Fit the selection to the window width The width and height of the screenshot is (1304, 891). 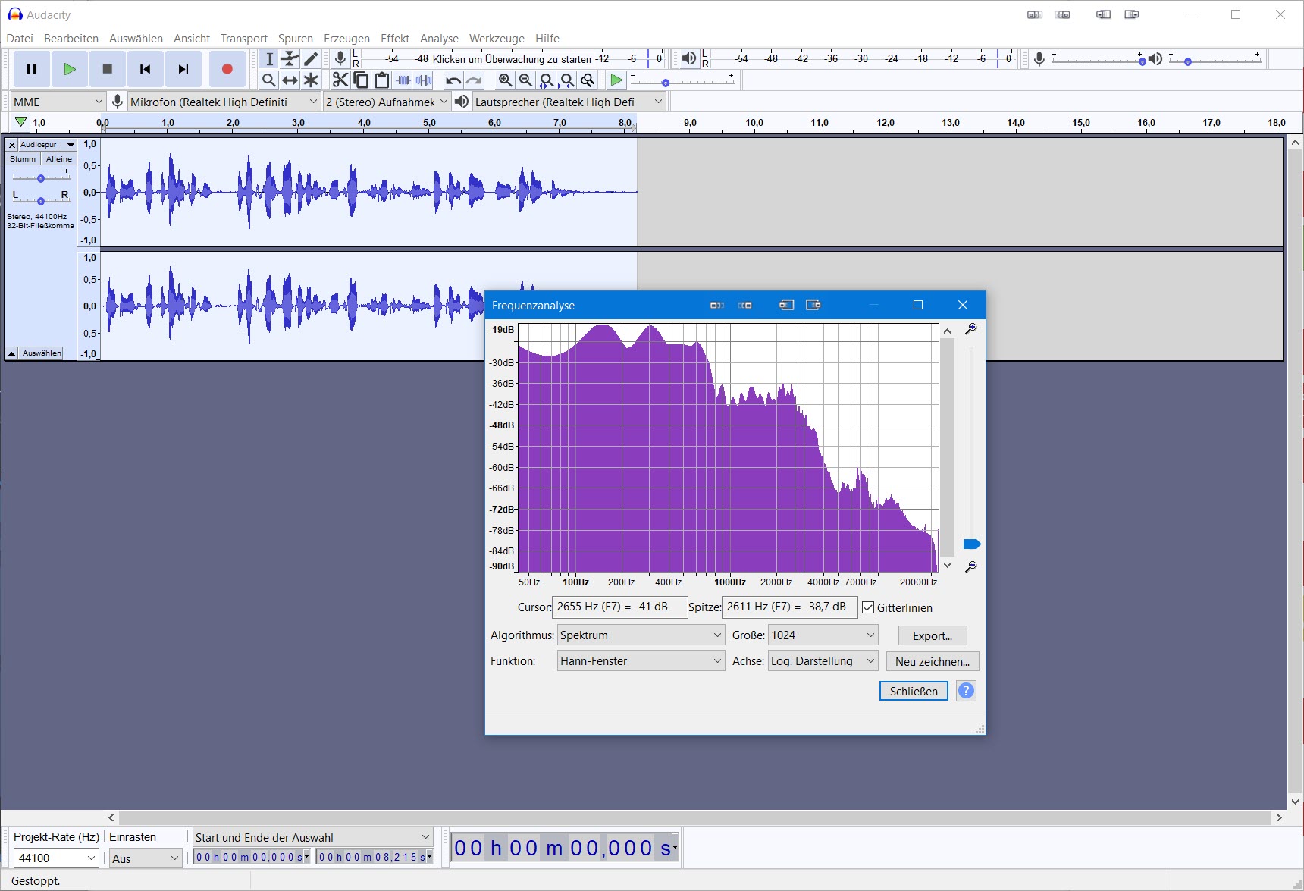[x=546, y=80]
